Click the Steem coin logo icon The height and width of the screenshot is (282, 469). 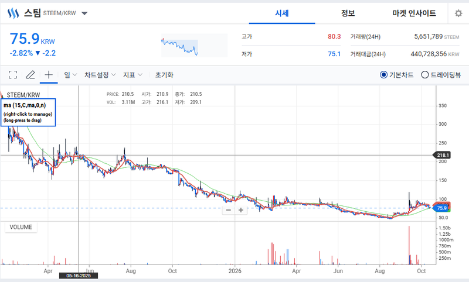(13, 13)
